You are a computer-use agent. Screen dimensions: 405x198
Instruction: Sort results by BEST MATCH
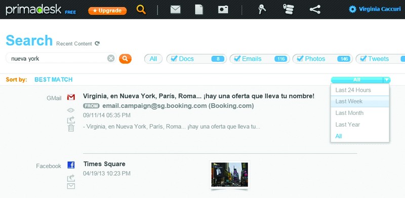(x=54, y=80)
